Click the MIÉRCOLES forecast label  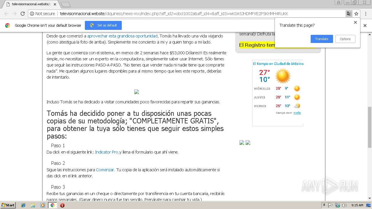pos(262,89)
